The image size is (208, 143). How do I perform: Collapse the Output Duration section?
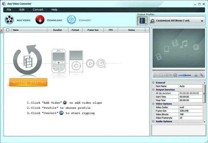click(x=153, y=90)
